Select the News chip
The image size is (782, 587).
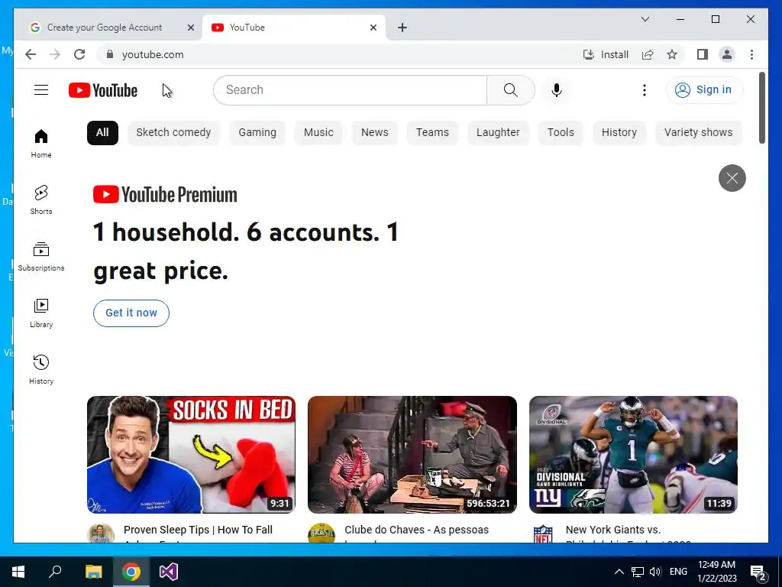[374, 132]
